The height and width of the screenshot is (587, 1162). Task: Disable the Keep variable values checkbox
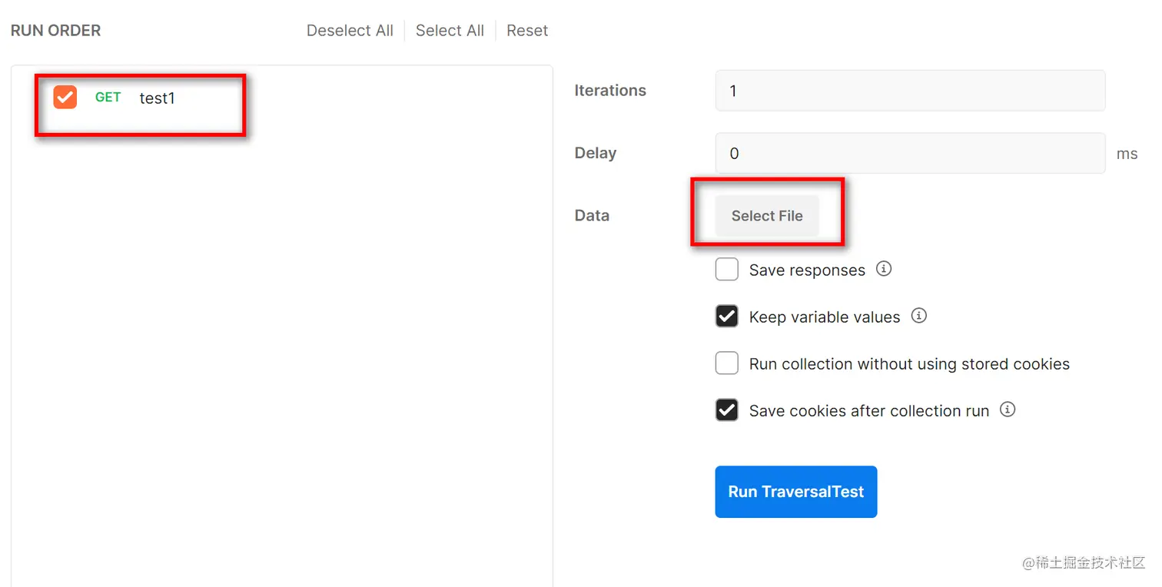click(727, 317)
